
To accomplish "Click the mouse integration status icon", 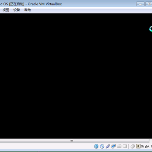I will click(x=133, y=147).
